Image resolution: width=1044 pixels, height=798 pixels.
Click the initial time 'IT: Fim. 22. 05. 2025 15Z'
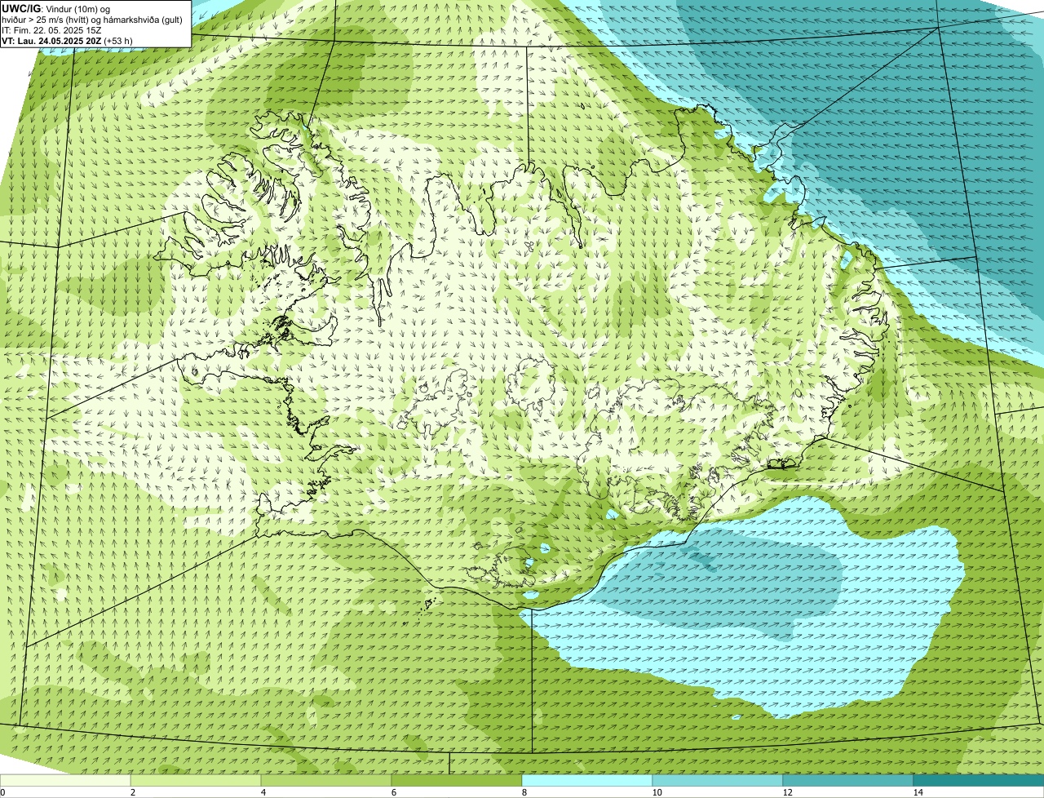[x=51, y=30]
